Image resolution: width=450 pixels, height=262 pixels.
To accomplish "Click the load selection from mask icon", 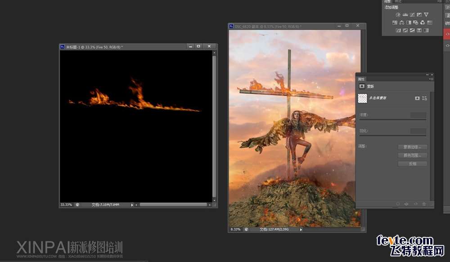I will (398, 204).
